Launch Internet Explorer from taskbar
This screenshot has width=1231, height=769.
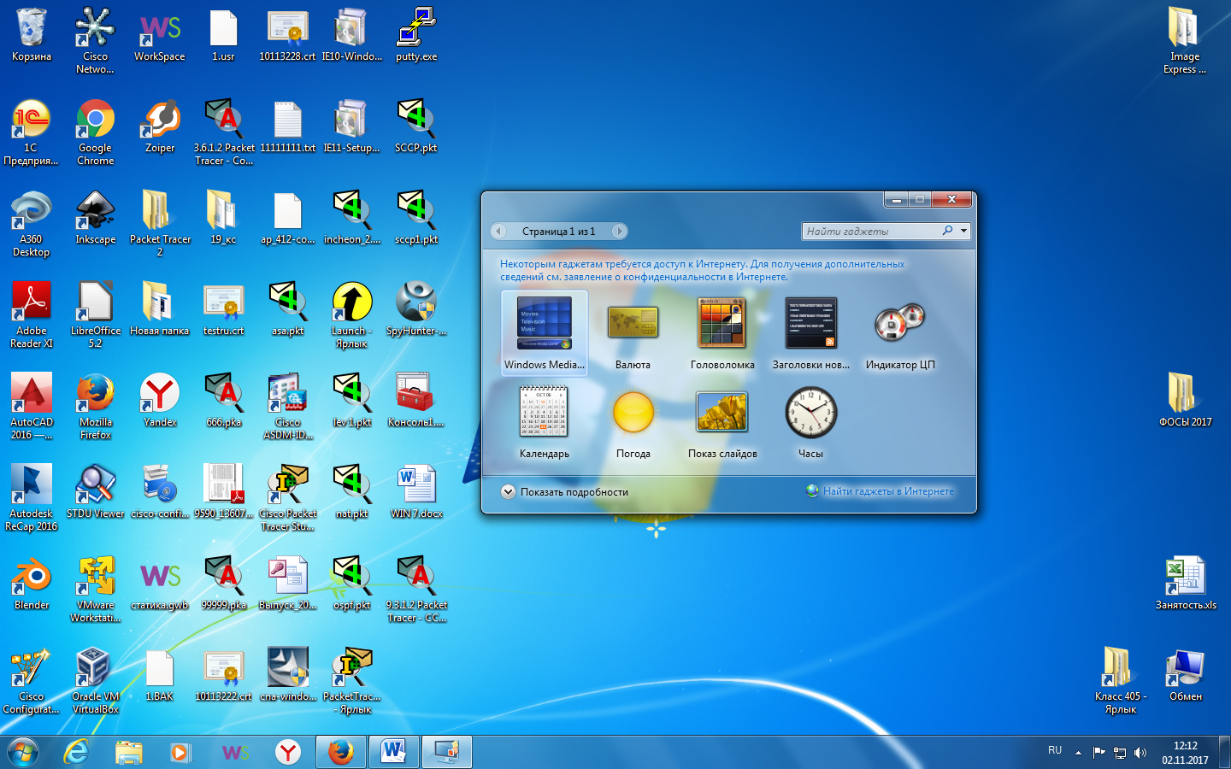[77, 752]
